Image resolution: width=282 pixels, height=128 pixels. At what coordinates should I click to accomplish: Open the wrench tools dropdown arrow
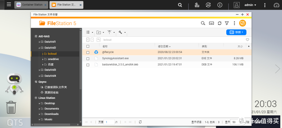[x=125, y=33]
